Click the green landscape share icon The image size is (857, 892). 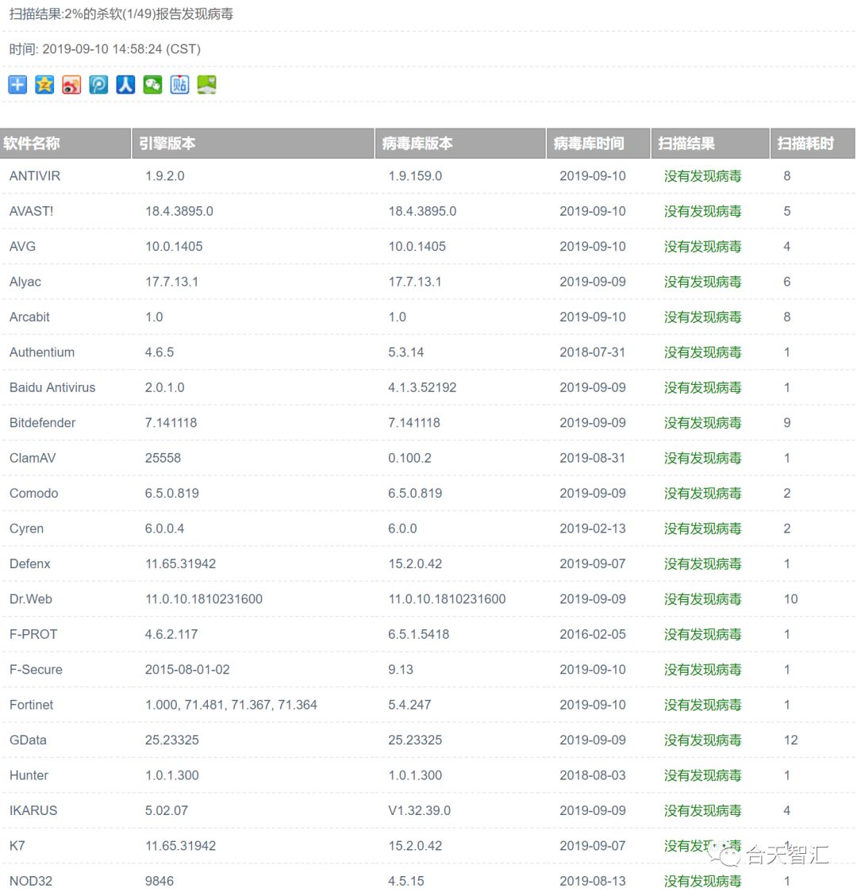[x=206, y=85]
